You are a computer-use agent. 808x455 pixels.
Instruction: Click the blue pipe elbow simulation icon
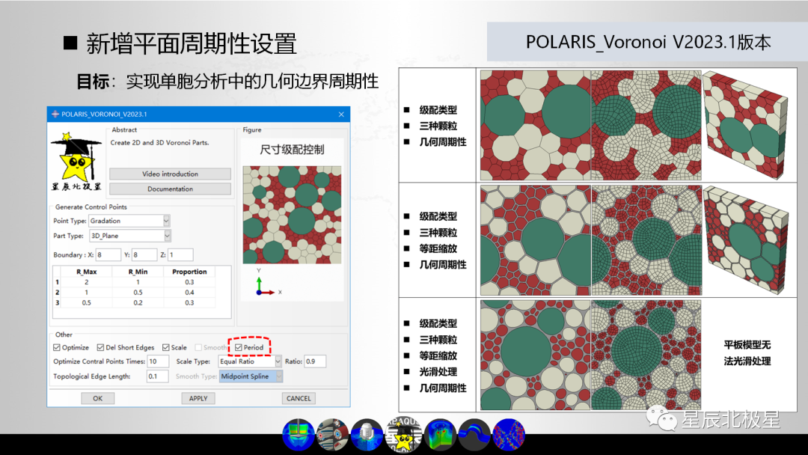click(x=473, y=431)
